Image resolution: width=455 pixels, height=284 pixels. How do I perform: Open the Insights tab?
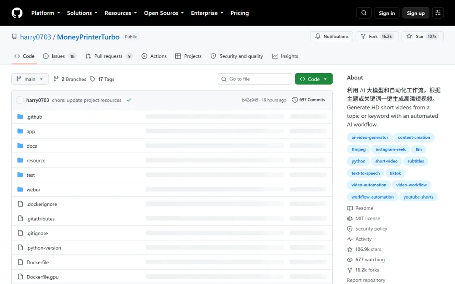coord(285,56)
